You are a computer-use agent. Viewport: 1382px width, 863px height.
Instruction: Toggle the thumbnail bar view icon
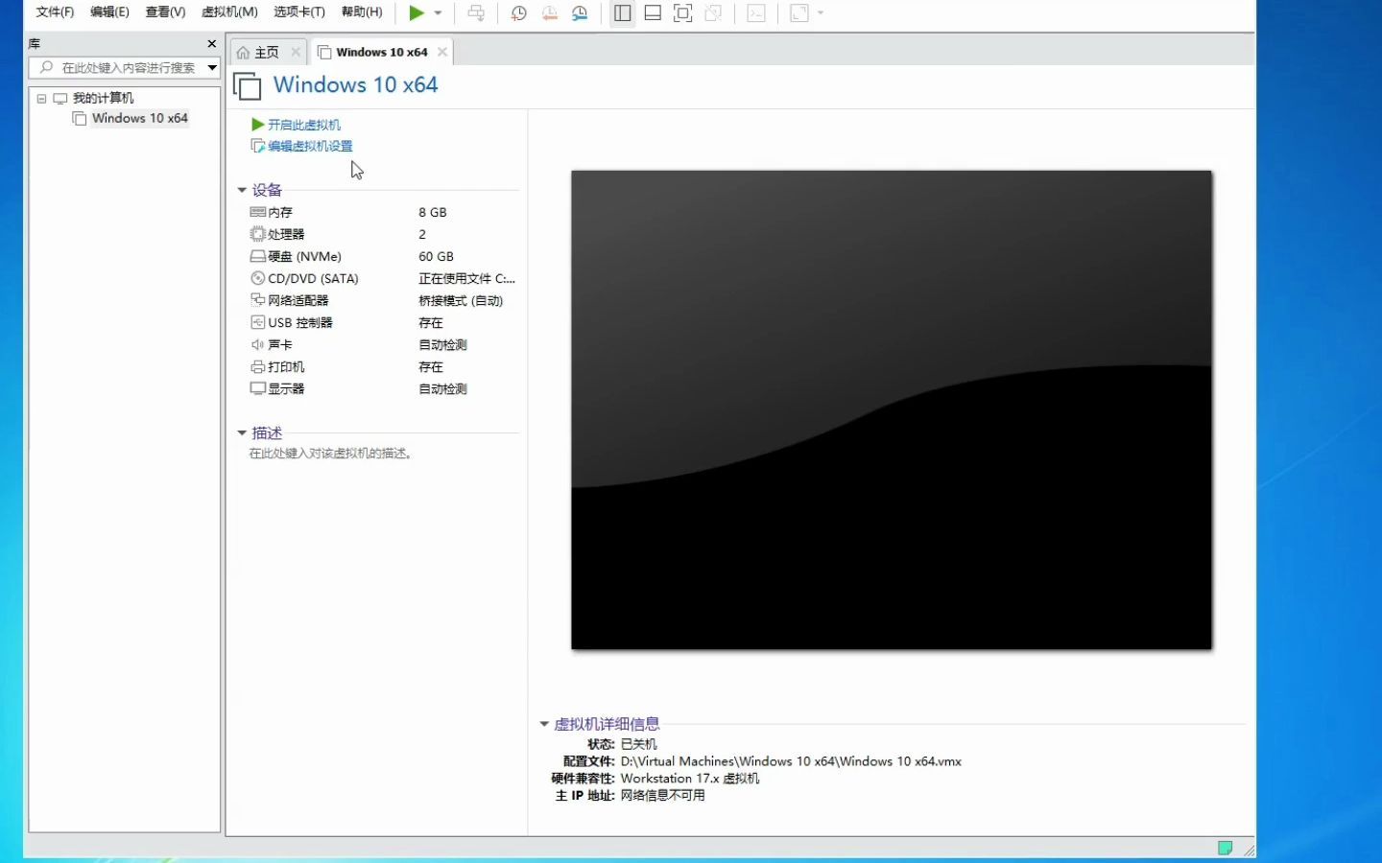click(653, 13)
